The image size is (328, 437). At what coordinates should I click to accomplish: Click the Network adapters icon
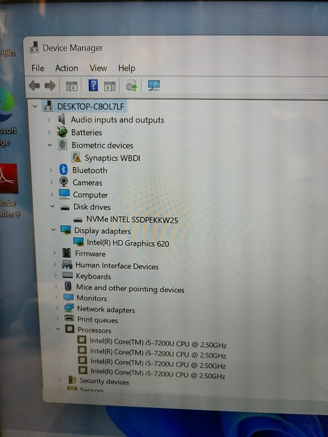tap(69, 308)
